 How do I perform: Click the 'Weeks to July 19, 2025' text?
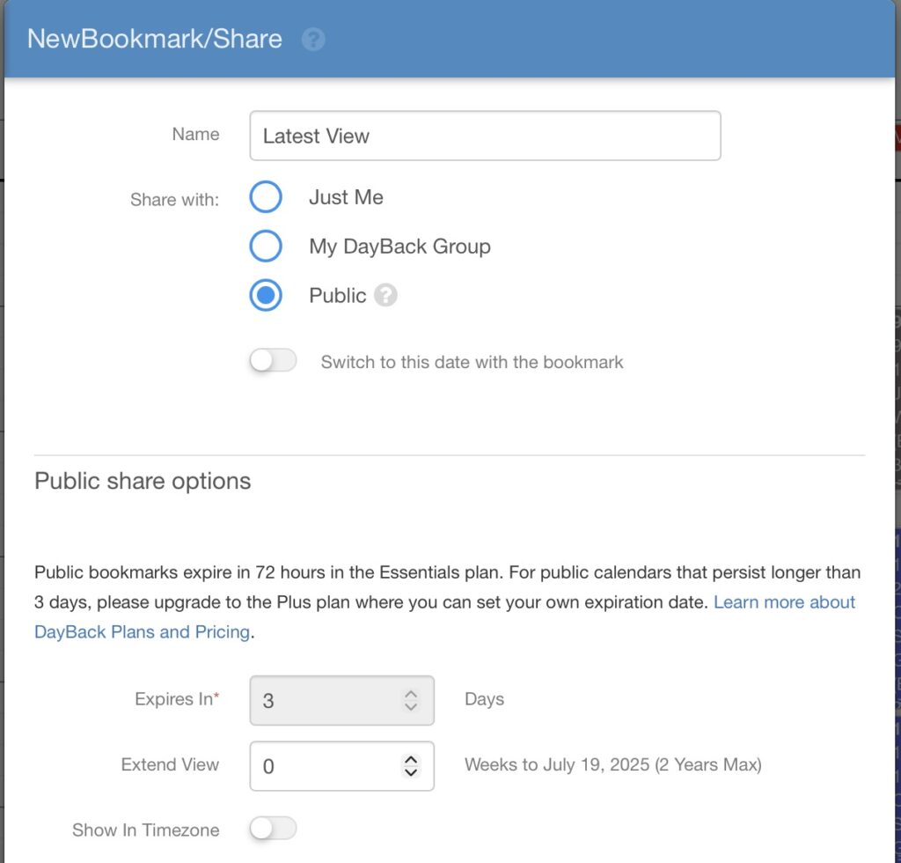tap(612, 765)
